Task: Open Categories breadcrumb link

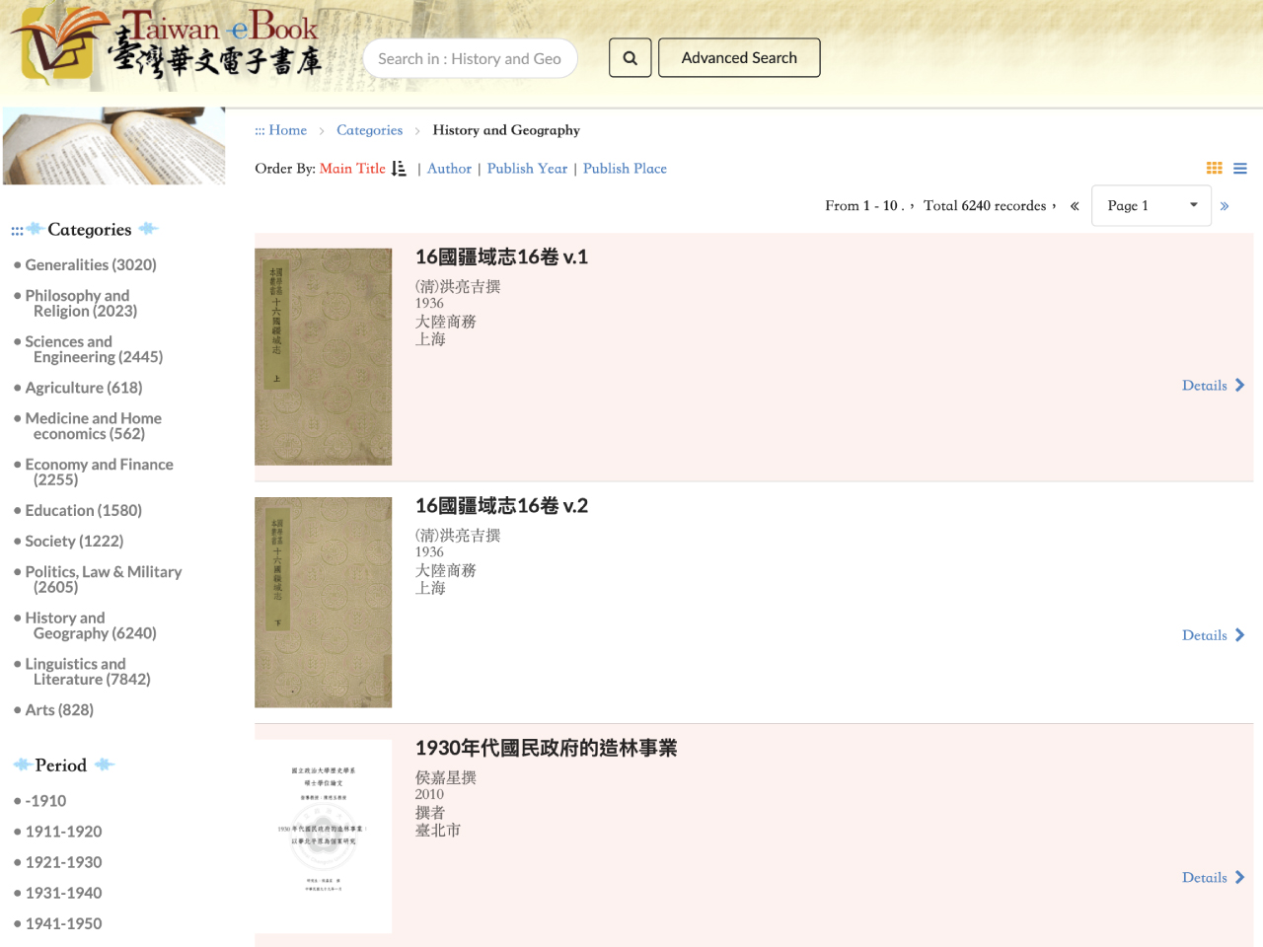Action: click(x=369, y=130)
